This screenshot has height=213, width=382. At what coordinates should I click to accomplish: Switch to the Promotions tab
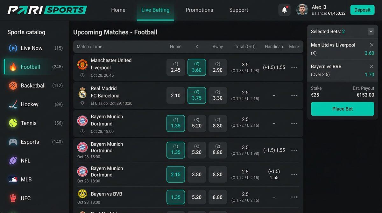click(199, 10)
